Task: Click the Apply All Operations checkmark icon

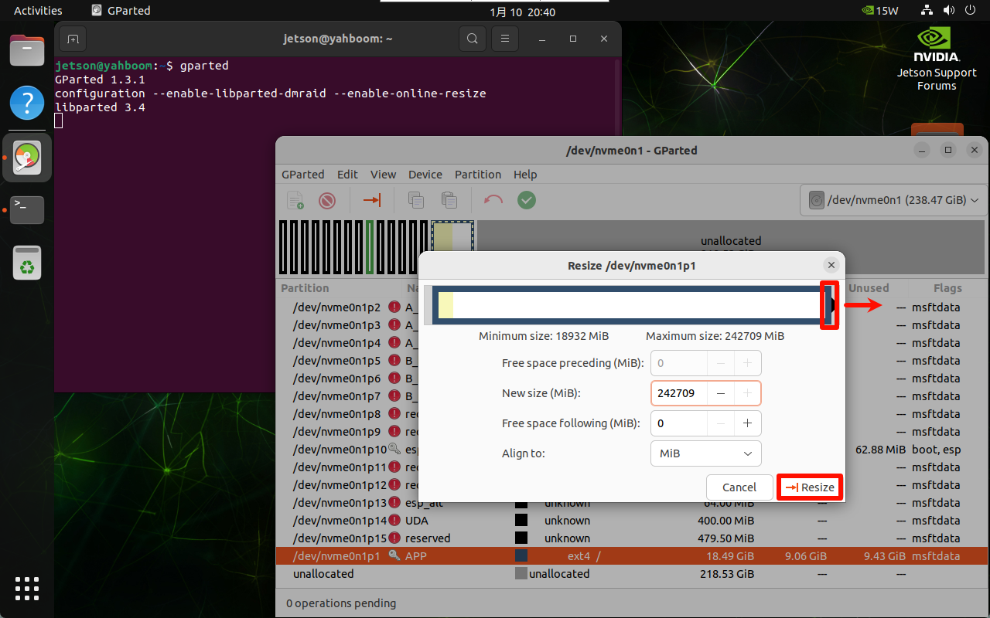Action: pos(527,200)
